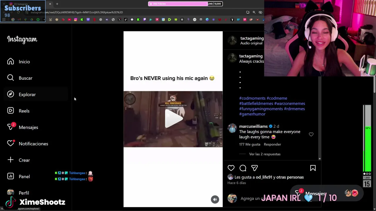Open Instagram bookmark in bookmarks bar
Image resolution: width=376 pixels, height=211 pixels.
click(75, 20)
